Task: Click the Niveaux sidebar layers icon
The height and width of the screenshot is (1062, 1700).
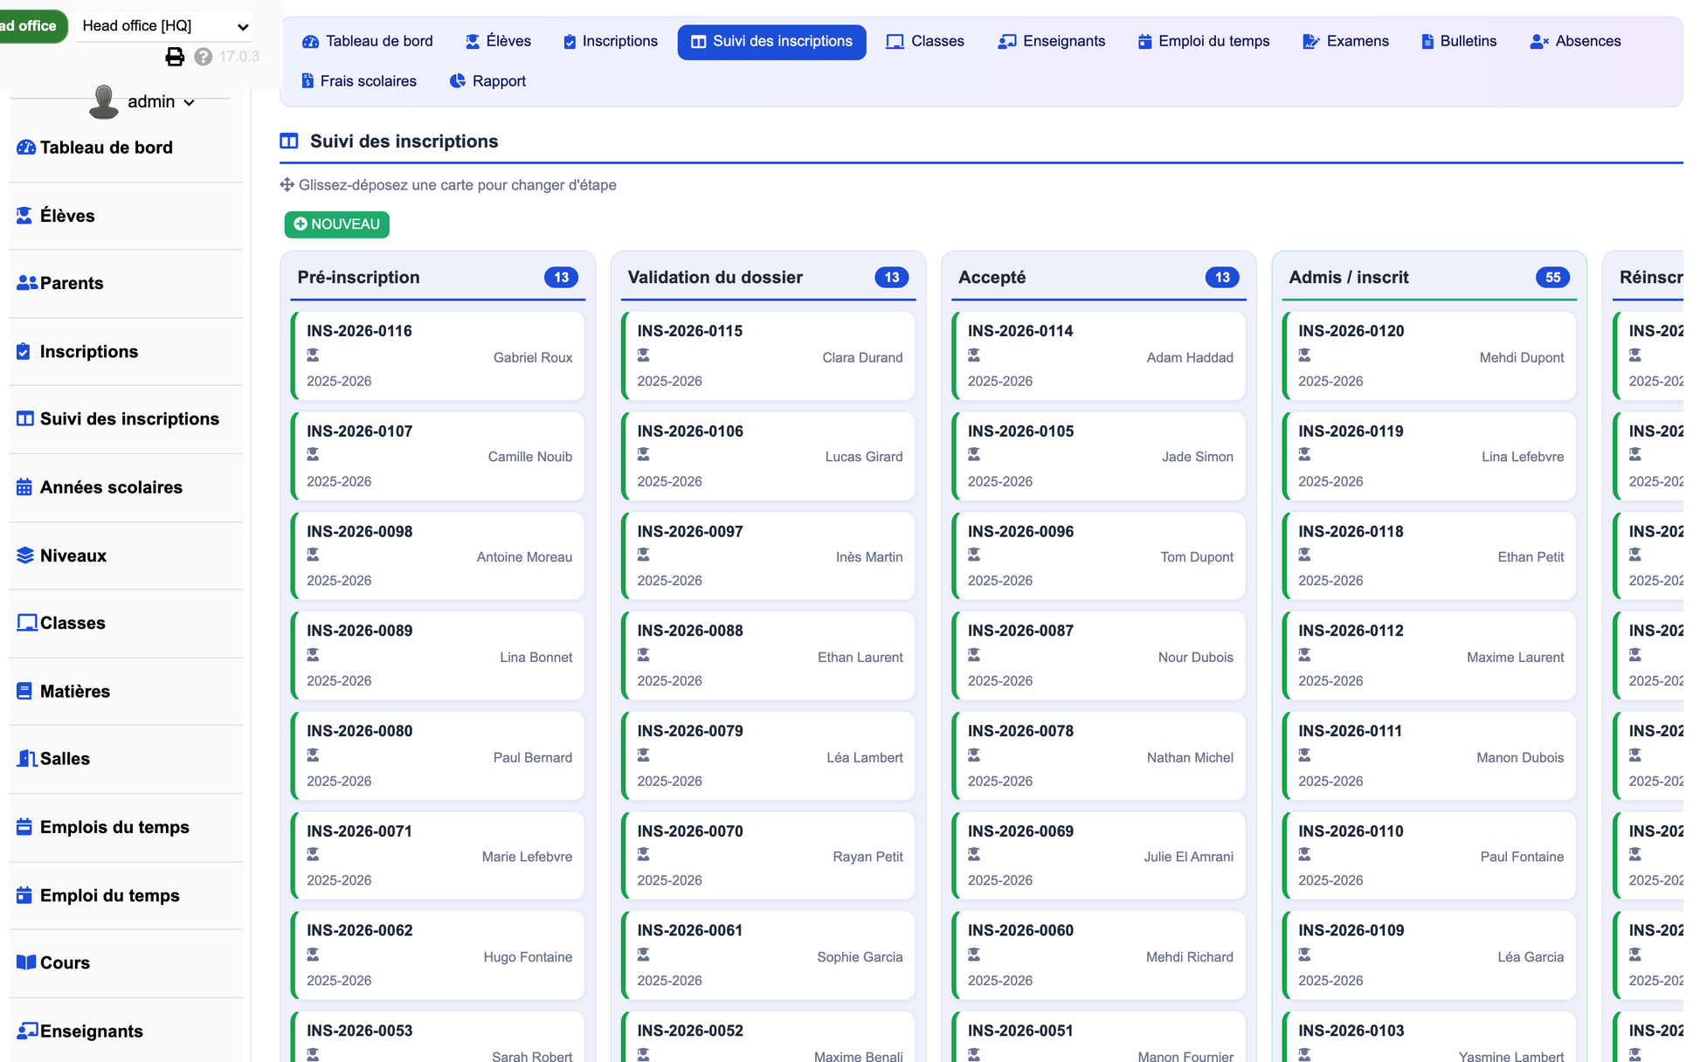Action: pyautogui.click(x=25, y=555)
